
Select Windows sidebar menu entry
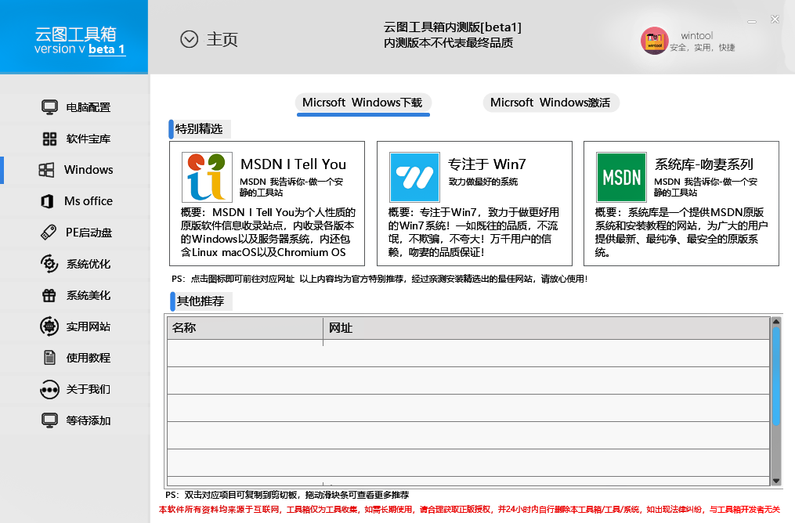(x=75, y=170)
